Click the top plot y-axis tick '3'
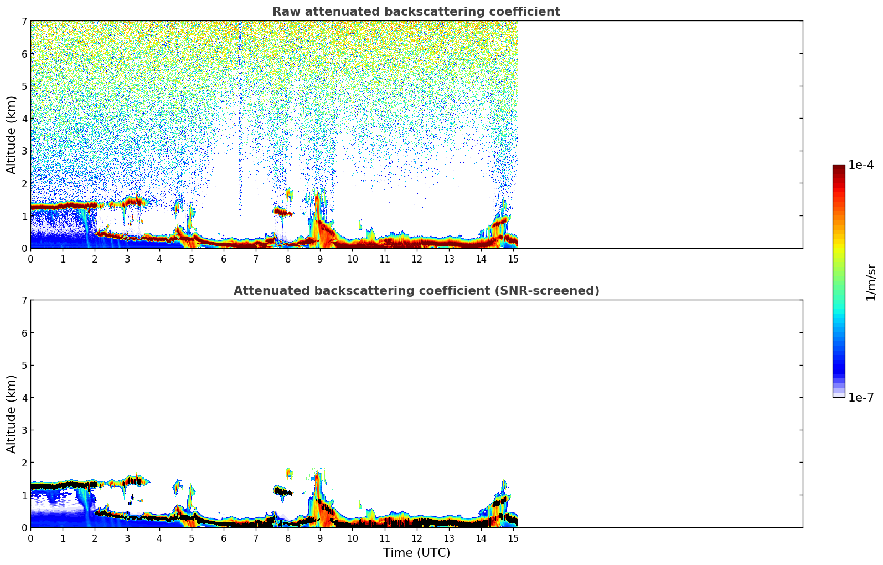The width and height of the screenshot is (883, 565). click(x=24, y=151)
